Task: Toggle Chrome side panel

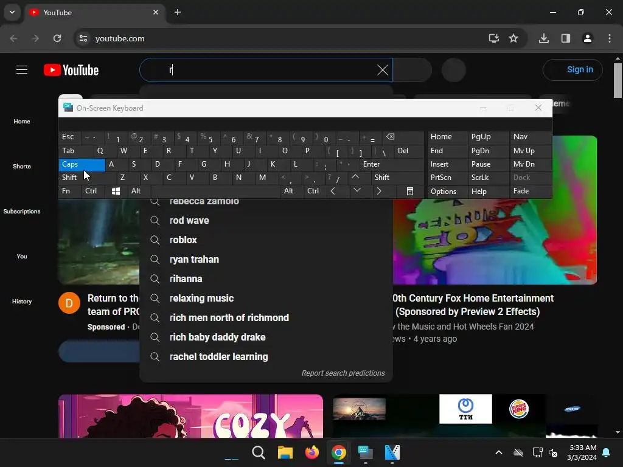Action: pos(565,38)
